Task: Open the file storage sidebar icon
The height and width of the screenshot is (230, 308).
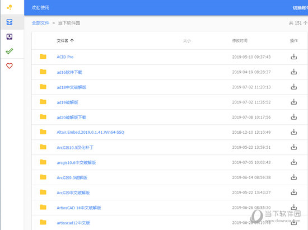Action: 10,22
